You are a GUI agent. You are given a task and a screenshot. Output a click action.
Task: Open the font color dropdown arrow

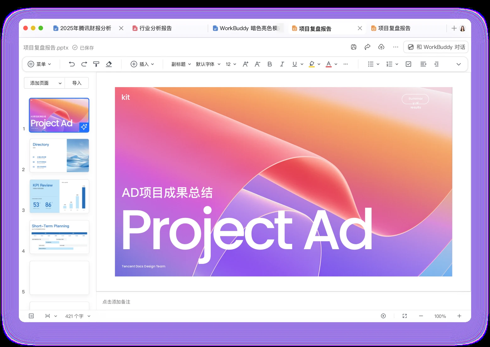(336, 64)
